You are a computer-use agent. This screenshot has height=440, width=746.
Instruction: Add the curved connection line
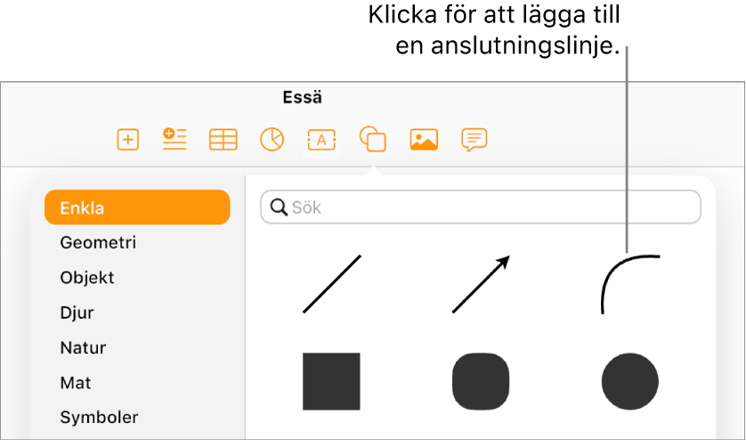tap(630, 284)
